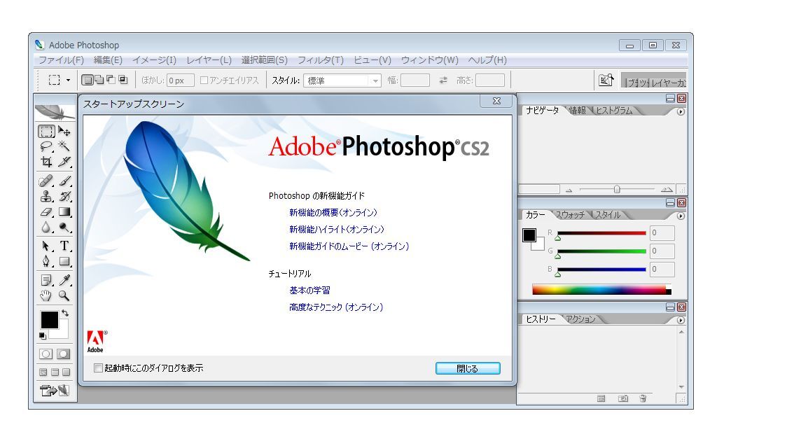Collapse the Navigator panel group

[670, 99]
